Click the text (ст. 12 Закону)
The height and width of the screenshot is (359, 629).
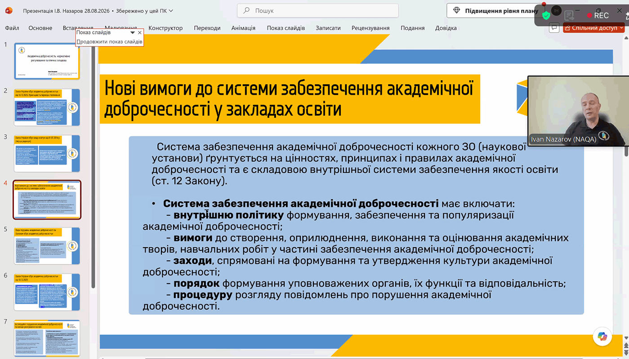point(190,181)
